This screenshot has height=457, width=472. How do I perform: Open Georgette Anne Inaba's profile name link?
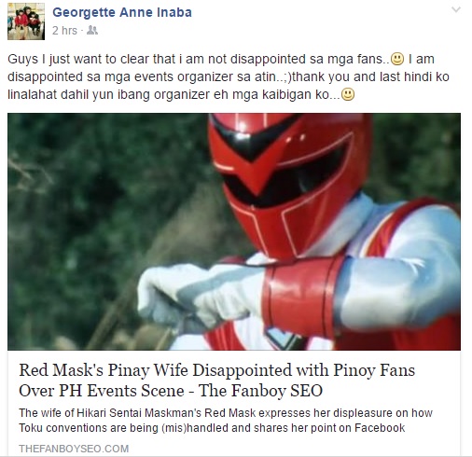click(x=122, y=12)
